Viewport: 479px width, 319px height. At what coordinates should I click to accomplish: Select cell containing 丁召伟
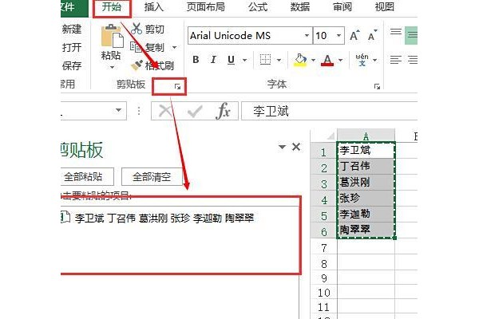pyautogui.click(x=366, y=166)
